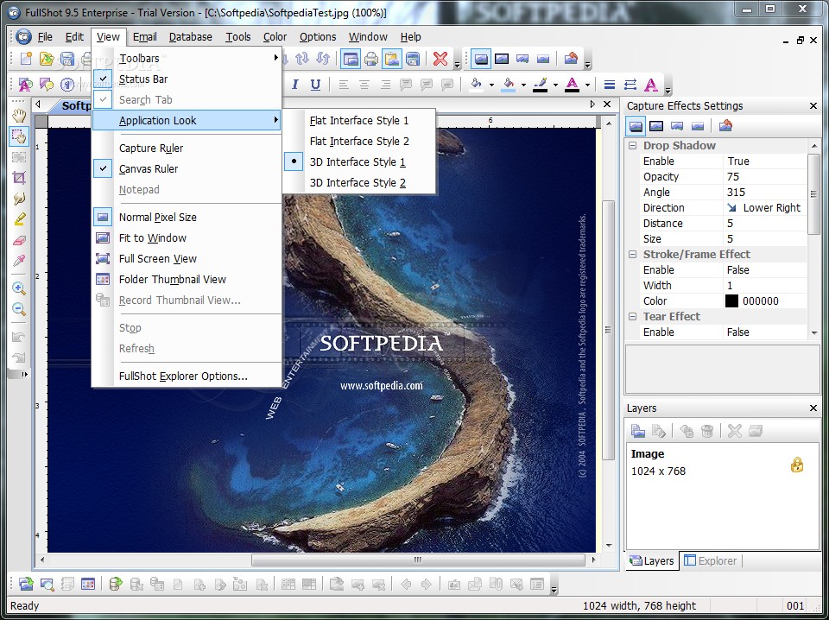Select Flat Interface Style 2
This screenshot has height=620, width=829.
click(x=359, y=142)
